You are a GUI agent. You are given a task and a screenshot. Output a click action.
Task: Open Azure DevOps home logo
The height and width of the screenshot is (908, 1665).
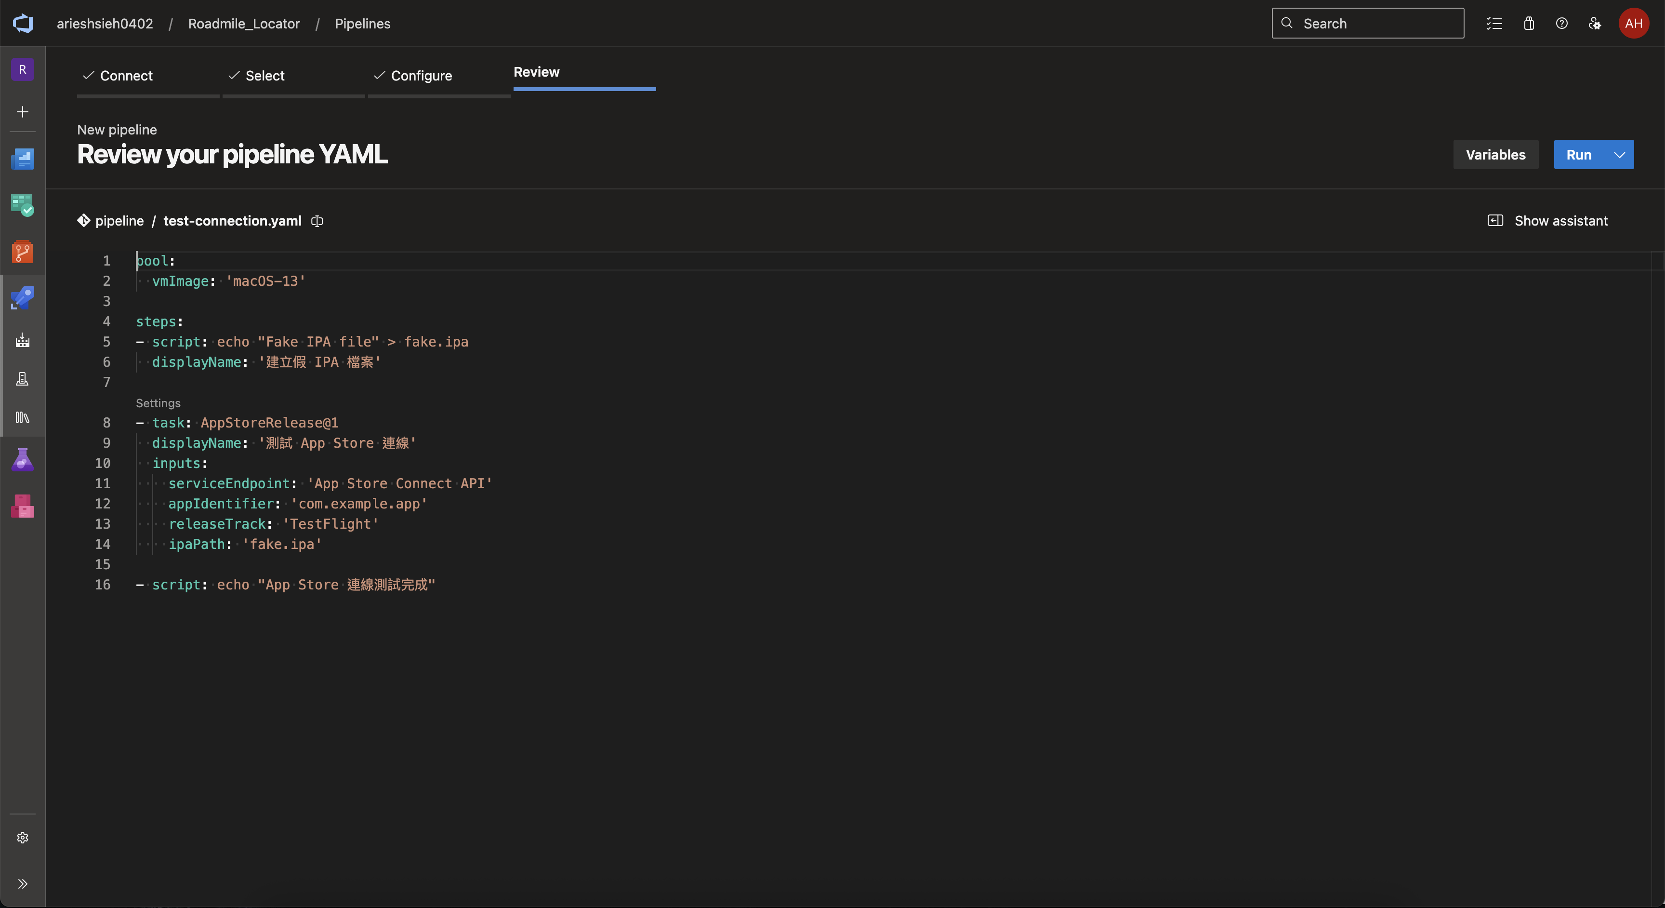pyautogui.click(x=23, y=23)
